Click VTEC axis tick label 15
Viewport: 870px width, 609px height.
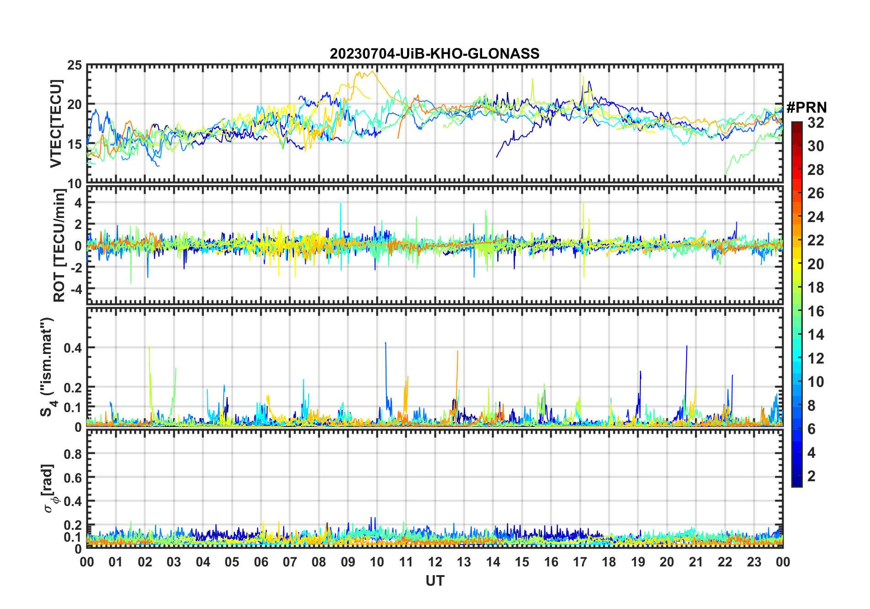tap(75, 144)
